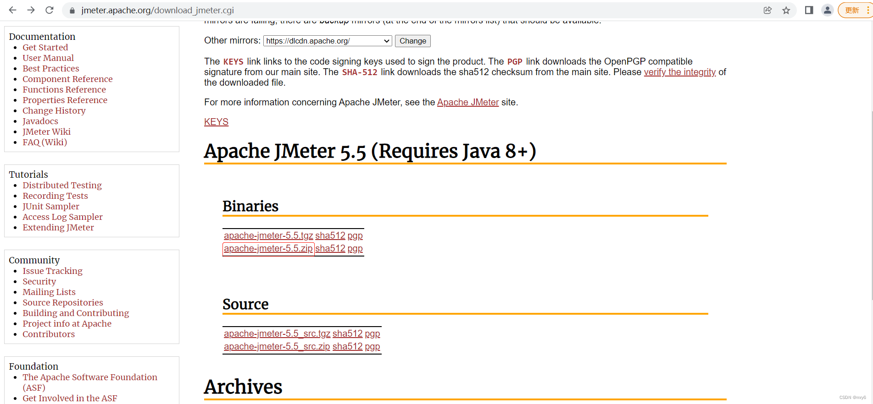The width and height of the screenshot is (873, 404).
Task: Open pgp link for apache-jmeter-5.5_src.zip
Action: 373,346
